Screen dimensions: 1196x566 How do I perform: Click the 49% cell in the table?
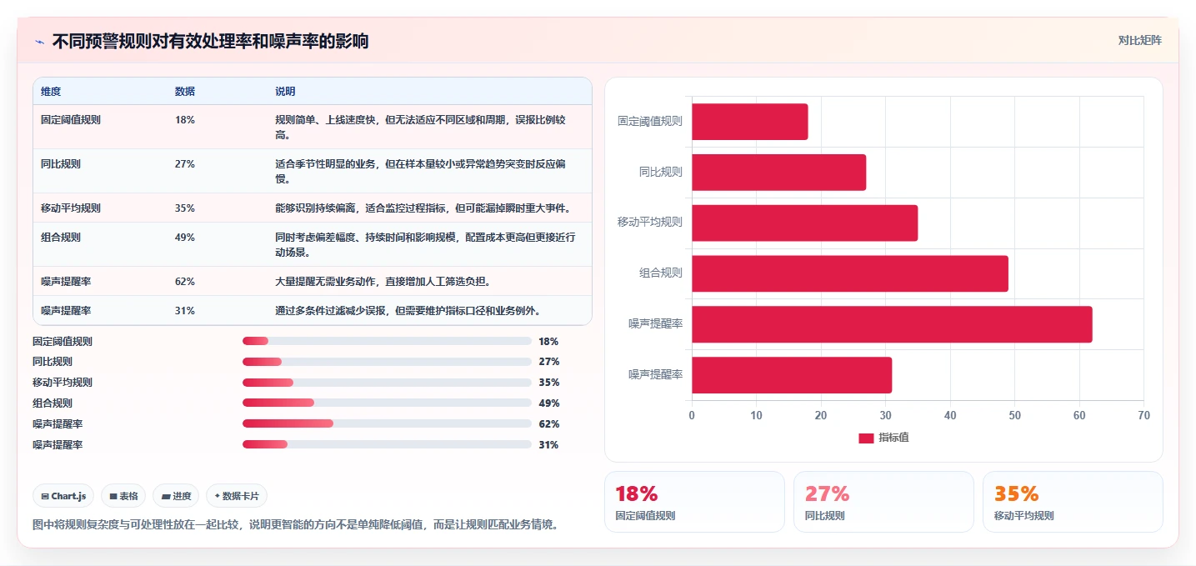185,238
